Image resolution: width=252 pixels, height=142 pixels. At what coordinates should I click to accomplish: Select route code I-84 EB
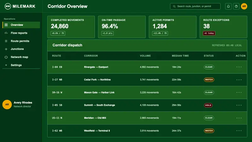57,67
